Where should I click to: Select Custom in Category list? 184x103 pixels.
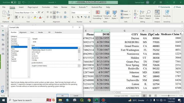[14, 61]
